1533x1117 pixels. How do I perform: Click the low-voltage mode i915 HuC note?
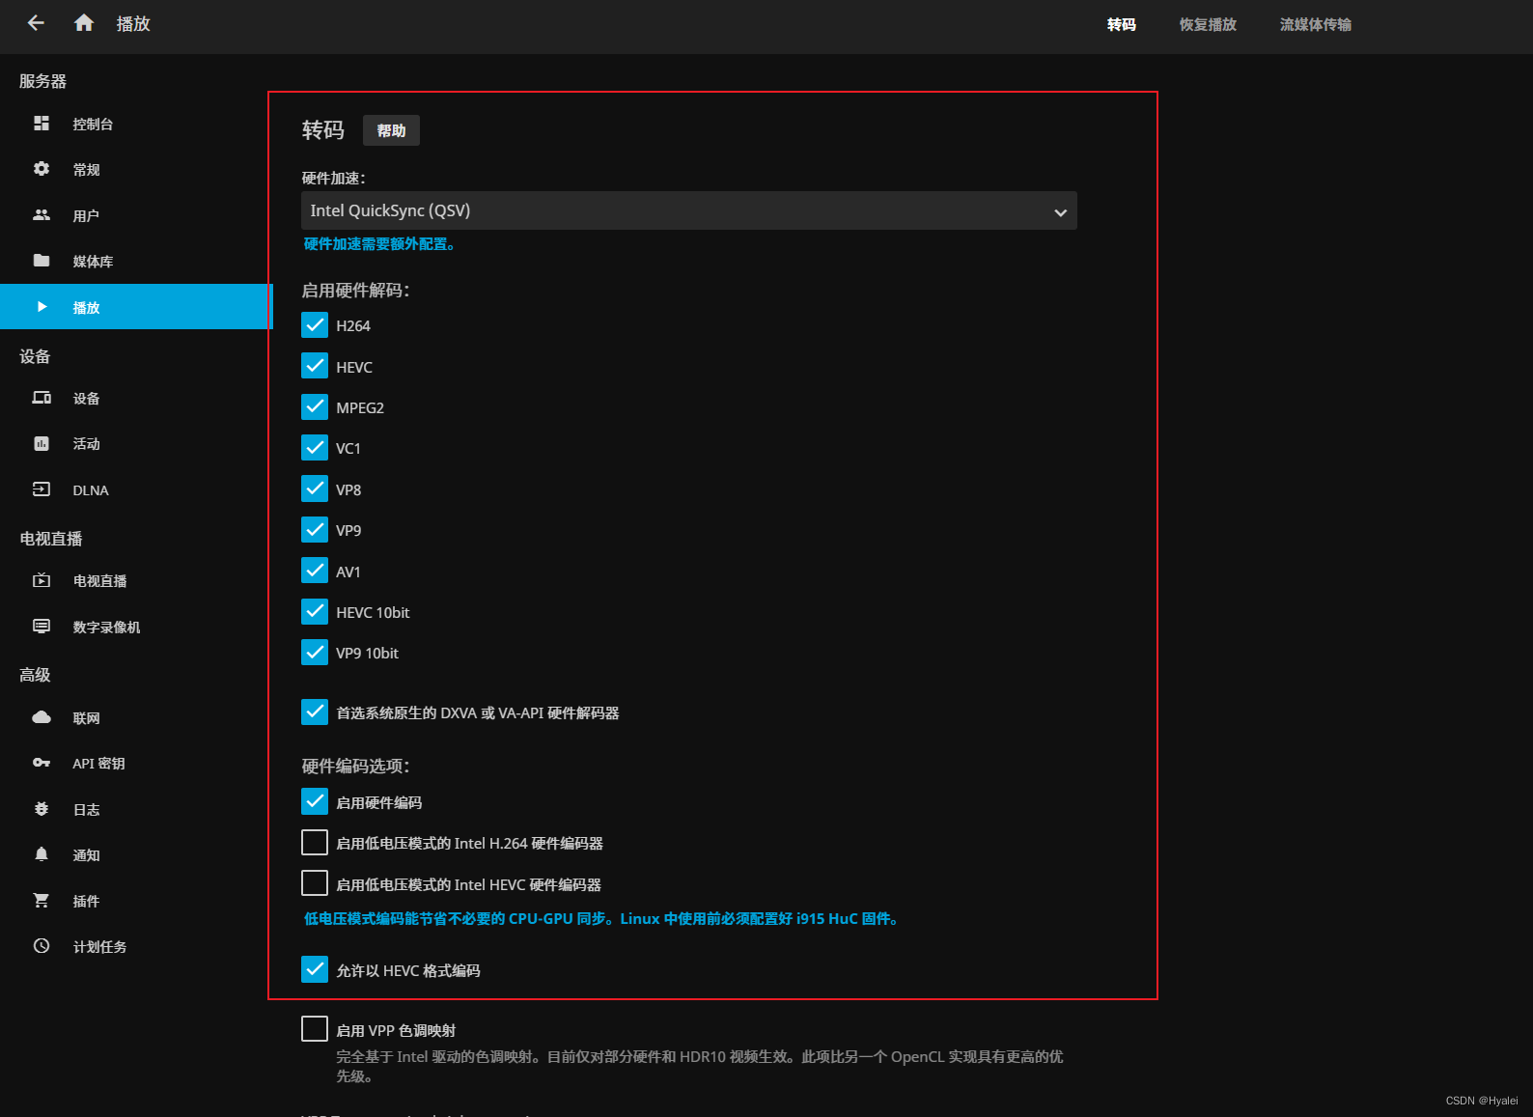point(603,919)
